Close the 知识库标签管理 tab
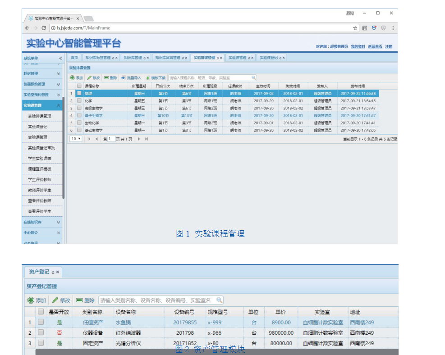The width and height of the screenshot is (445, 355). (x=116, y=58)
